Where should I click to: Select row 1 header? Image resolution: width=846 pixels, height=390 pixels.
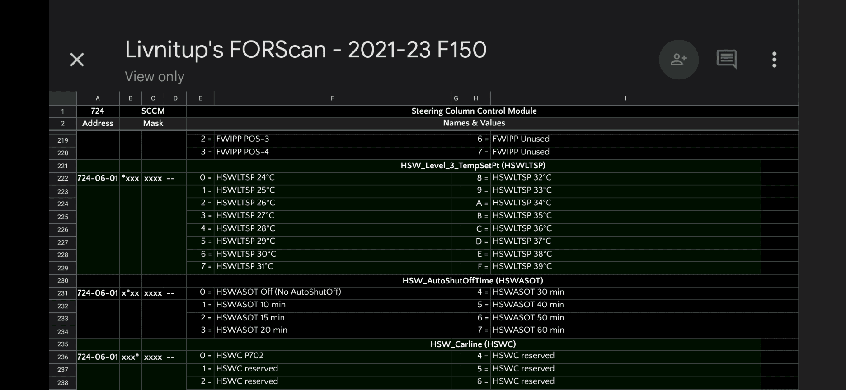tap(63, 111)
